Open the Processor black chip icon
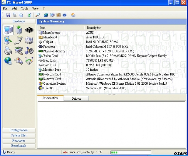This screenshot has height=156, width=188. 29,30
